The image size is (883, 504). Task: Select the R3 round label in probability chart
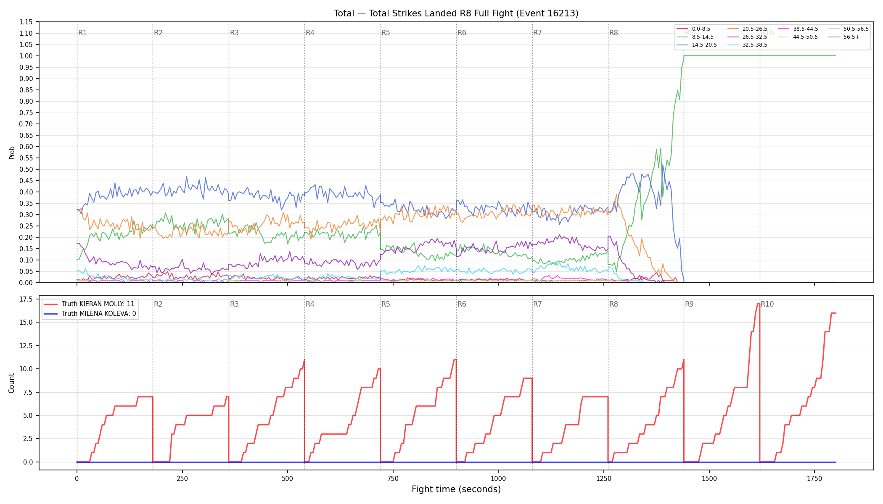point(234,33)
